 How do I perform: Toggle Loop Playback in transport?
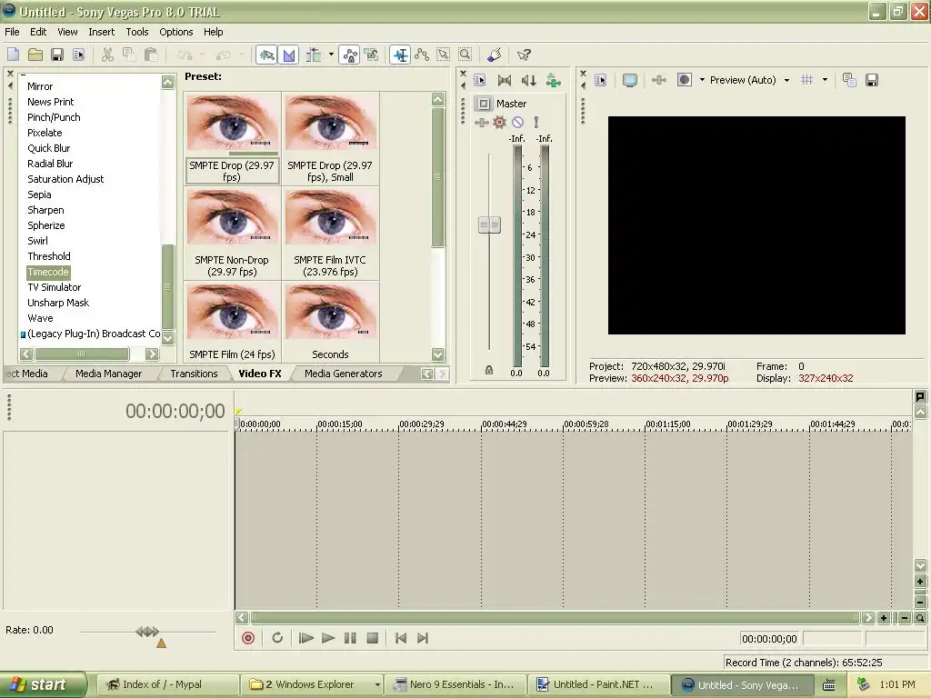(277, 638)
